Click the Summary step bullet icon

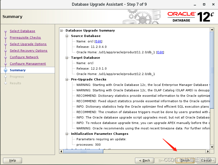click(x=5, y=70)
